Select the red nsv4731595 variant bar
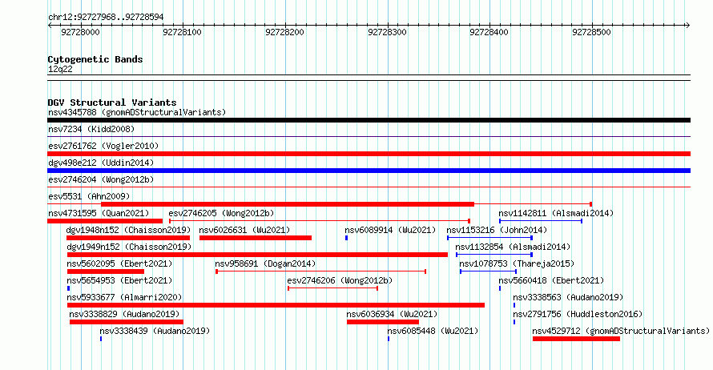The image size is (713, 370). 105,221
